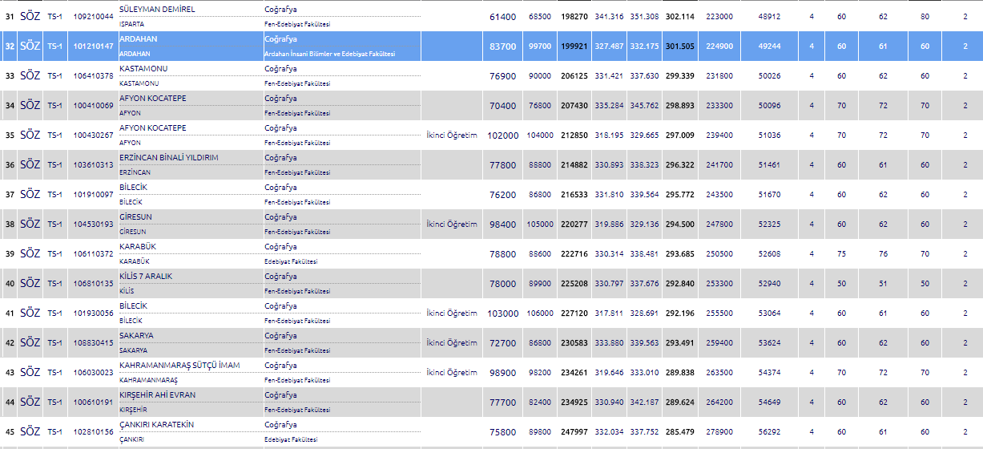This screenshot has width=983, height=449.
Task: Click program code 100430267
Action: tap(93, 136)
